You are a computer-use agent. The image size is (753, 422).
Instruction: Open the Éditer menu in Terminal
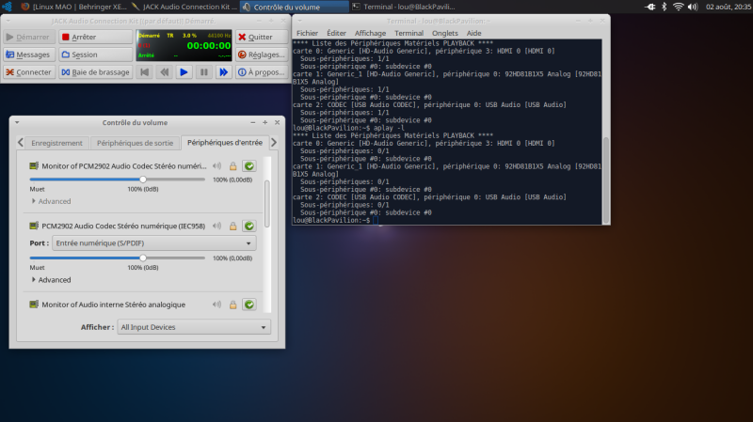[336, 33]
